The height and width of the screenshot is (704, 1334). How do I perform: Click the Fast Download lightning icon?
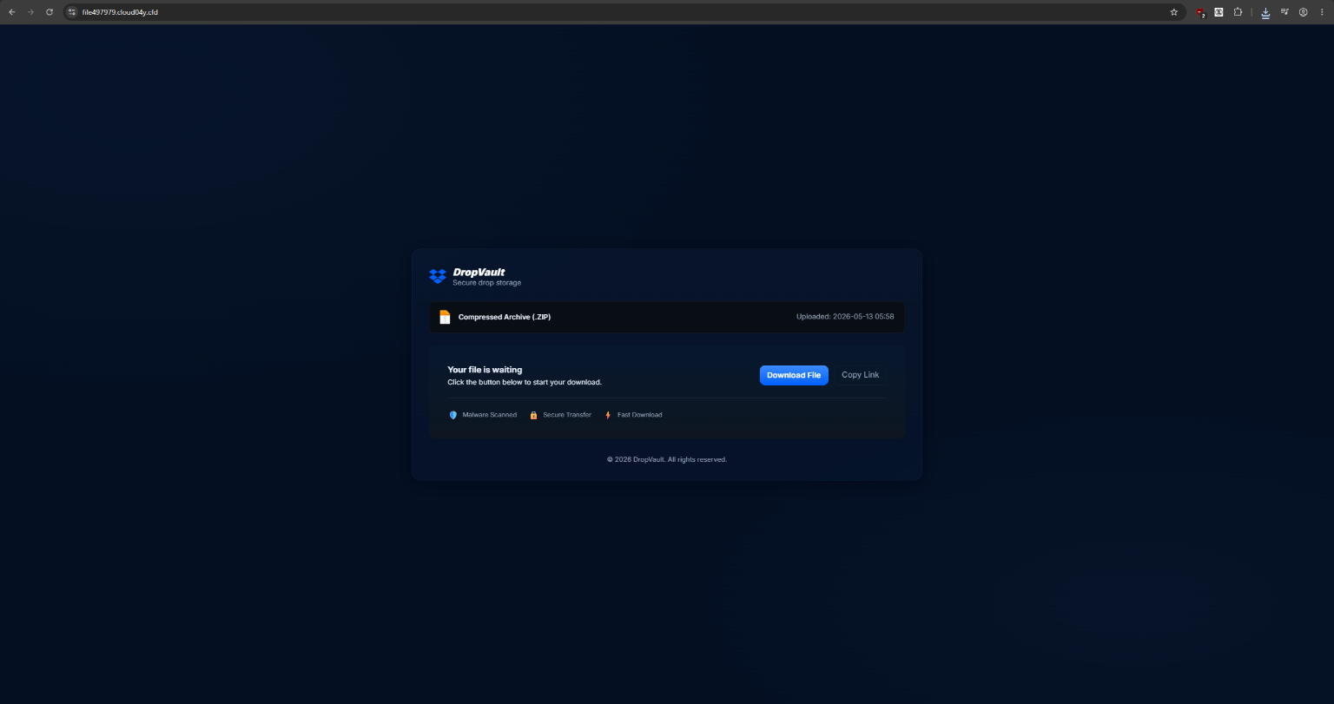click(608, 415)
